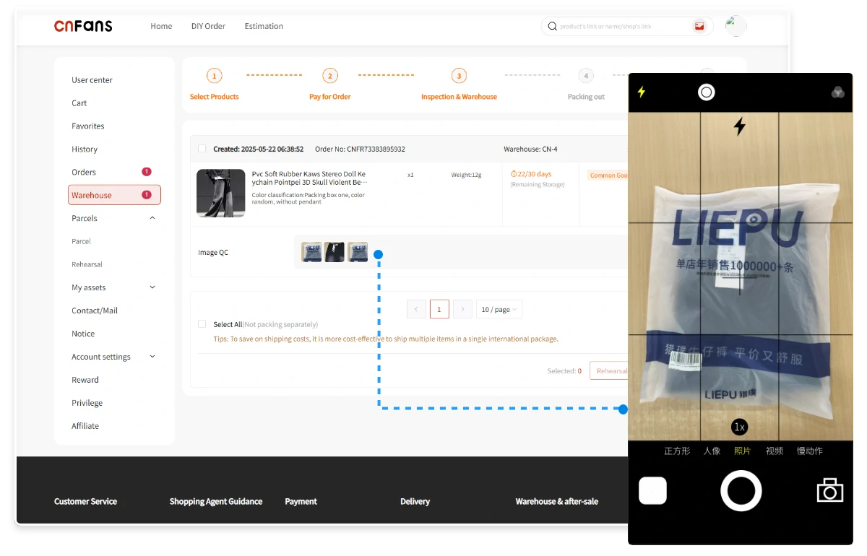Screen dimensions: 867x556
Task: Expand Account settings sidebar section
Action: point(152,357)
